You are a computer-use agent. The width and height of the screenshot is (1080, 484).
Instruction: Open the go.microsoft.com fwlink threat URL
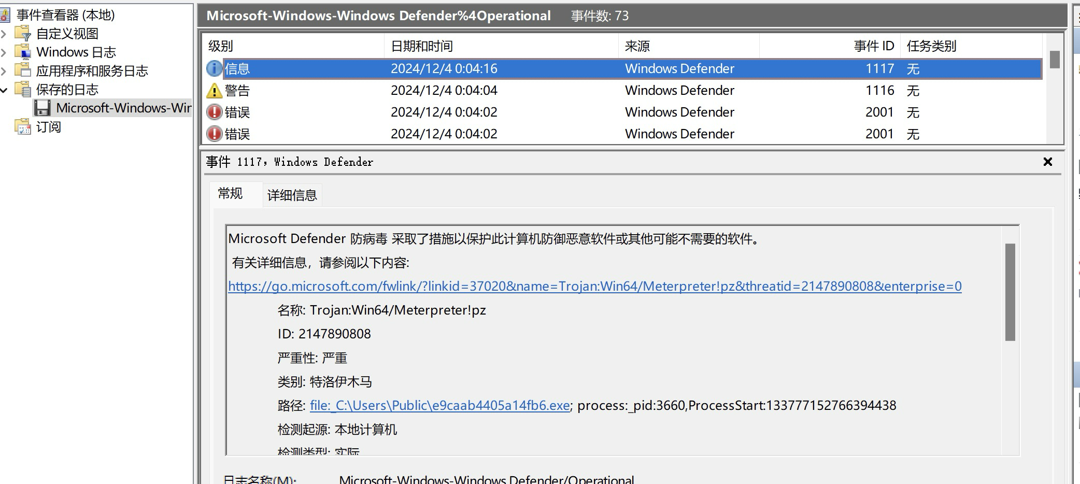click(x=595, y=286)
